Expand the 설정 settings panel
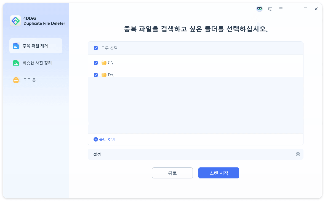The image size is (325, 201). [x=196, y=154]
